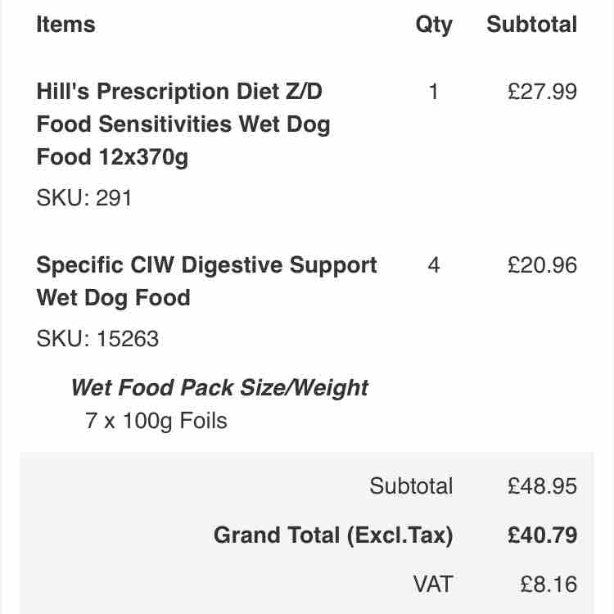Open Specific CIW Digestive Support product name
614x614 pixels.
[206, 281]
